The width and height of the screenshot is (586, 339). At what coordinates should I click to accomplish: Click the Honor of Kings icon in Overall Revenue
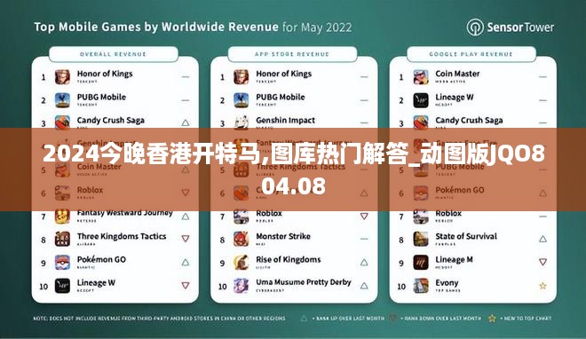coord(62,77)
